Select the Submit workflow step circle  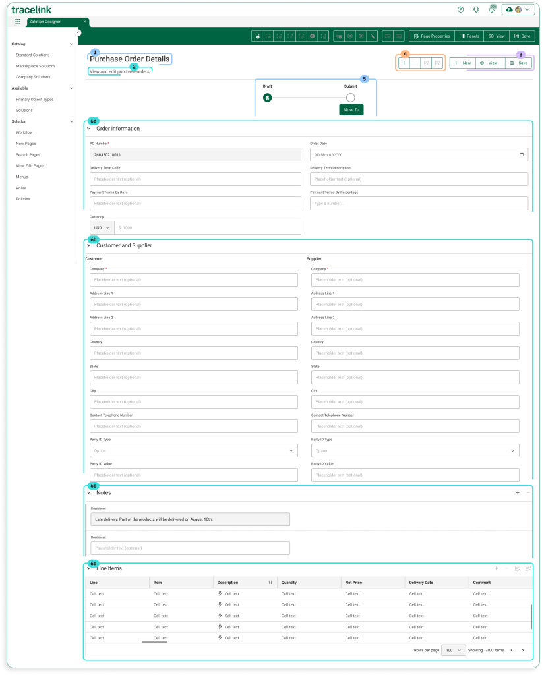point(350,98)
